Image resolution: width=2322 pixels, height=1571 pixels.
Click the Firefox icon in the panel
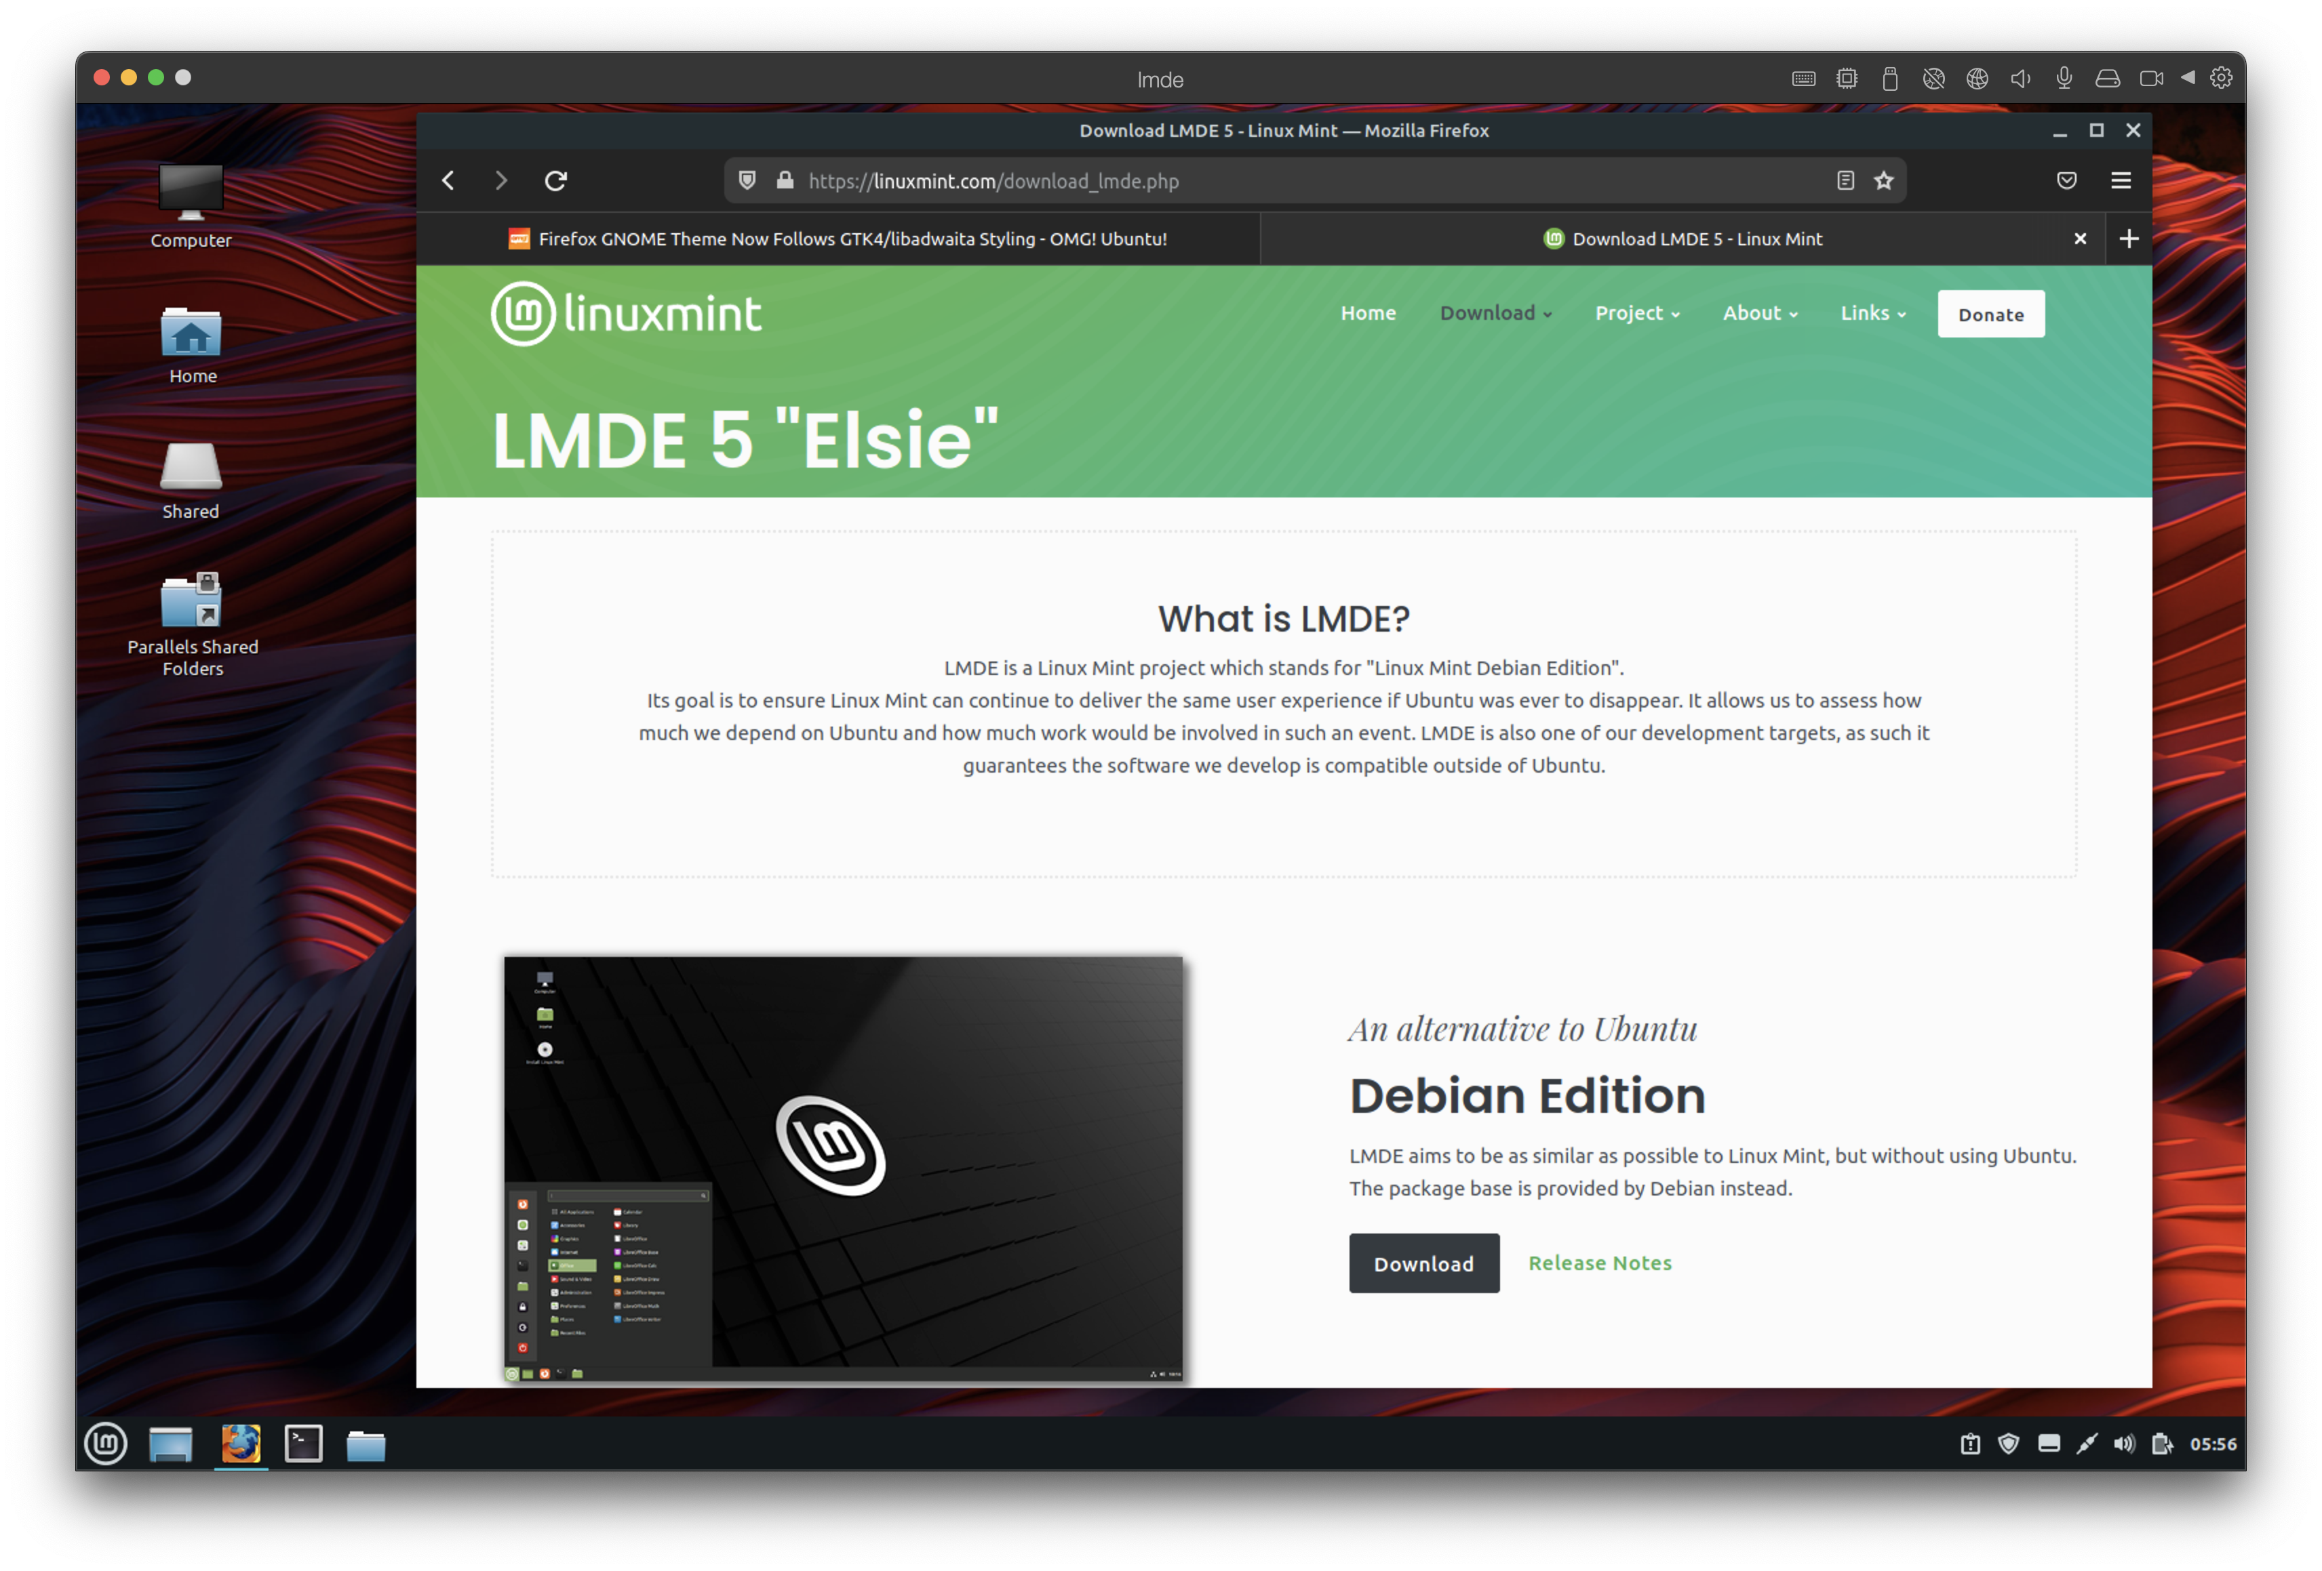point(240,1444)
